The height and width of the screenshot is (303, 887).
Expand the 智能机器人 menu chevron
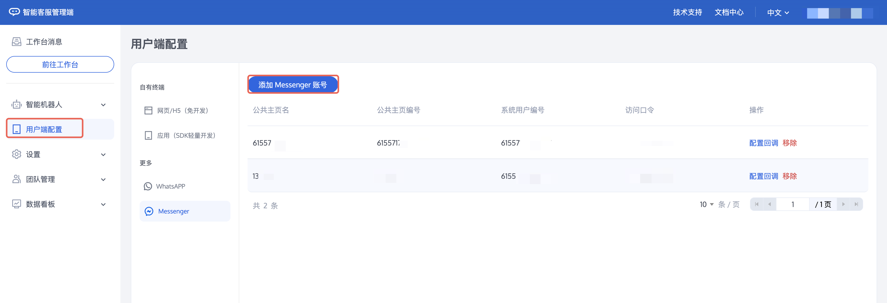click(103, 105)
